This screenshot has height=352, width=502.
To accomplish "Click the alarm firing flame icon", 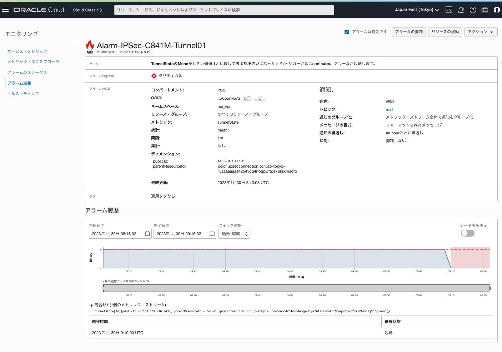I will tap(90, 45).
